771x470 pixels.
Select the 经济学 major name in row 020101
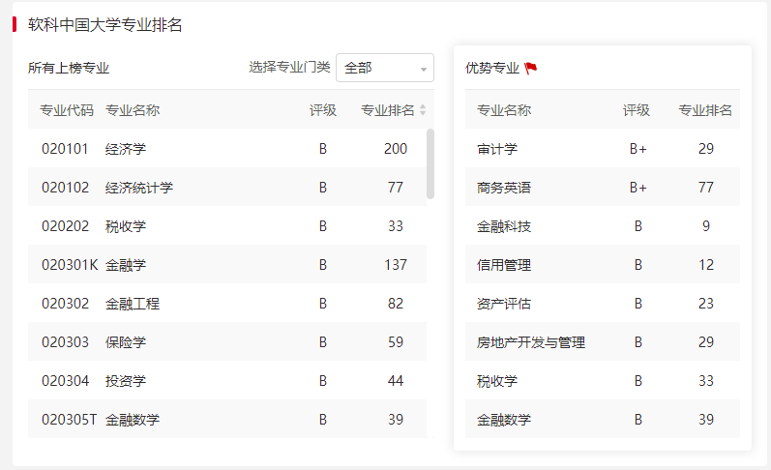126,149
